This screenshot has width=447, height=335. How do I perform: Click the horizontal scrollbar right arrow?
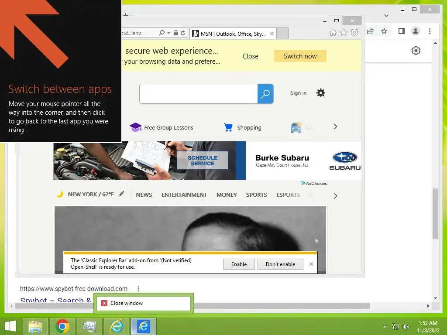point(428,306)
